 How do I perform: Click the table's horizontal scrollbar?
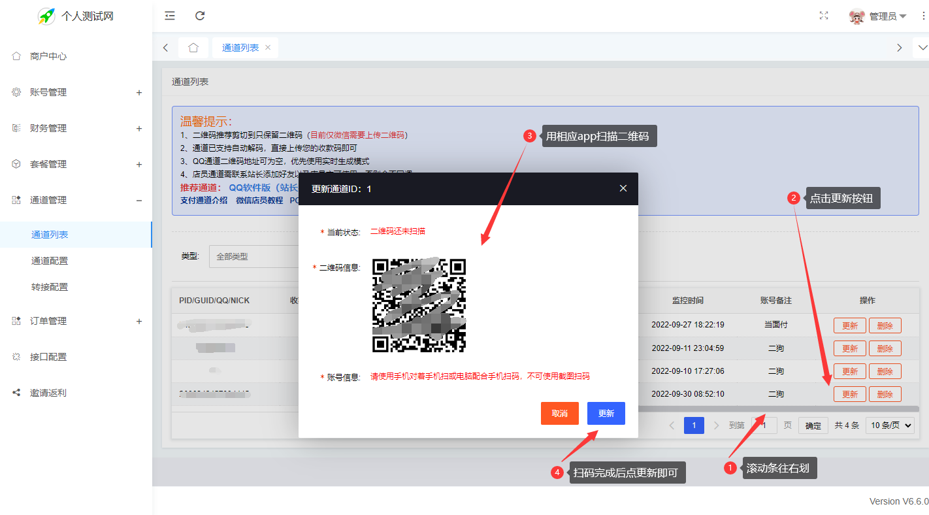(777, 408)
